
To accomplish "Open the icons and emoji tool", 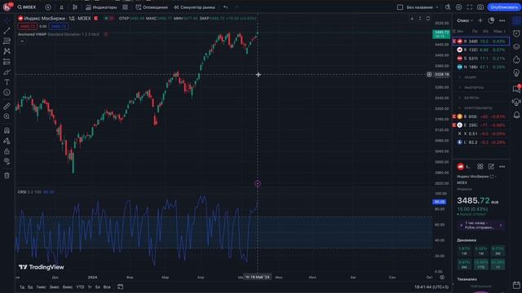I will coord(7,93).
